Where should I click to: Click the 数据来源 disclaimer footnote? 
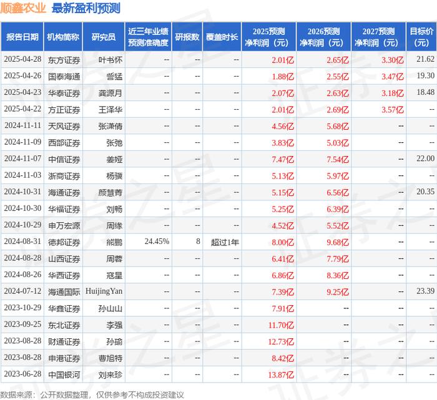[92, 395]
